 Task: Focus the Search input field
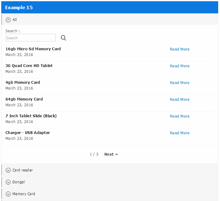click(x=31, y=38)
